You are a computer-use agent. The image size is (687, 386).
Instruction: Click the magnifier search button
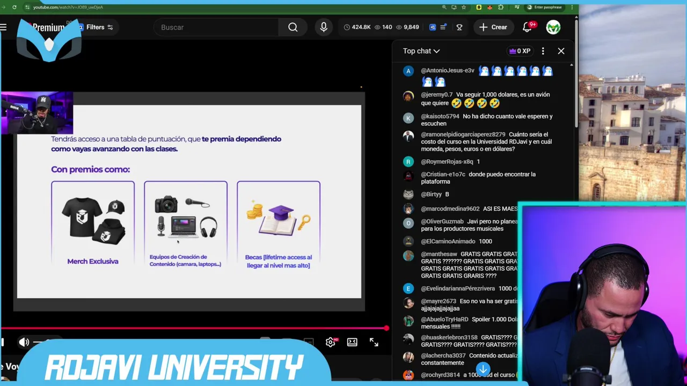click(x=293, y=27)
